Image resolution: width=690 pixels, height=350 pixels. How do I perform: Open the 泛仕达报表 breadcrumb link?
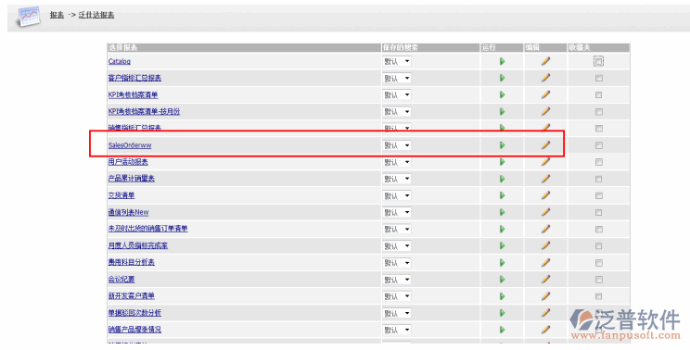(96, 15)
